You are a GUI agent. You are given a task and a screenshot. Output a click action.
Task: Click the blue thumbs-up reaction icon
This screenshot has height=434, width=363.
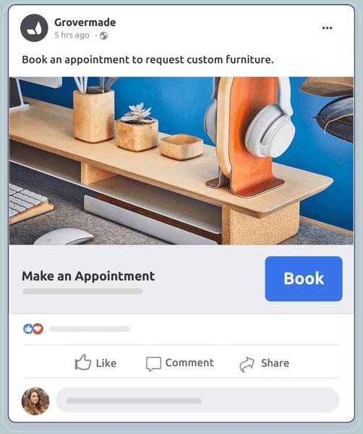pyautogui.click(x=28, y=329)
